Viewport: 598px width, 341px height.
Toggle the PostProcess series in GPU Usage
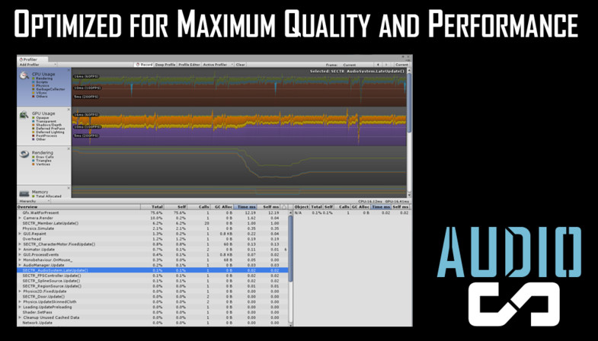(x=44, y=135)
